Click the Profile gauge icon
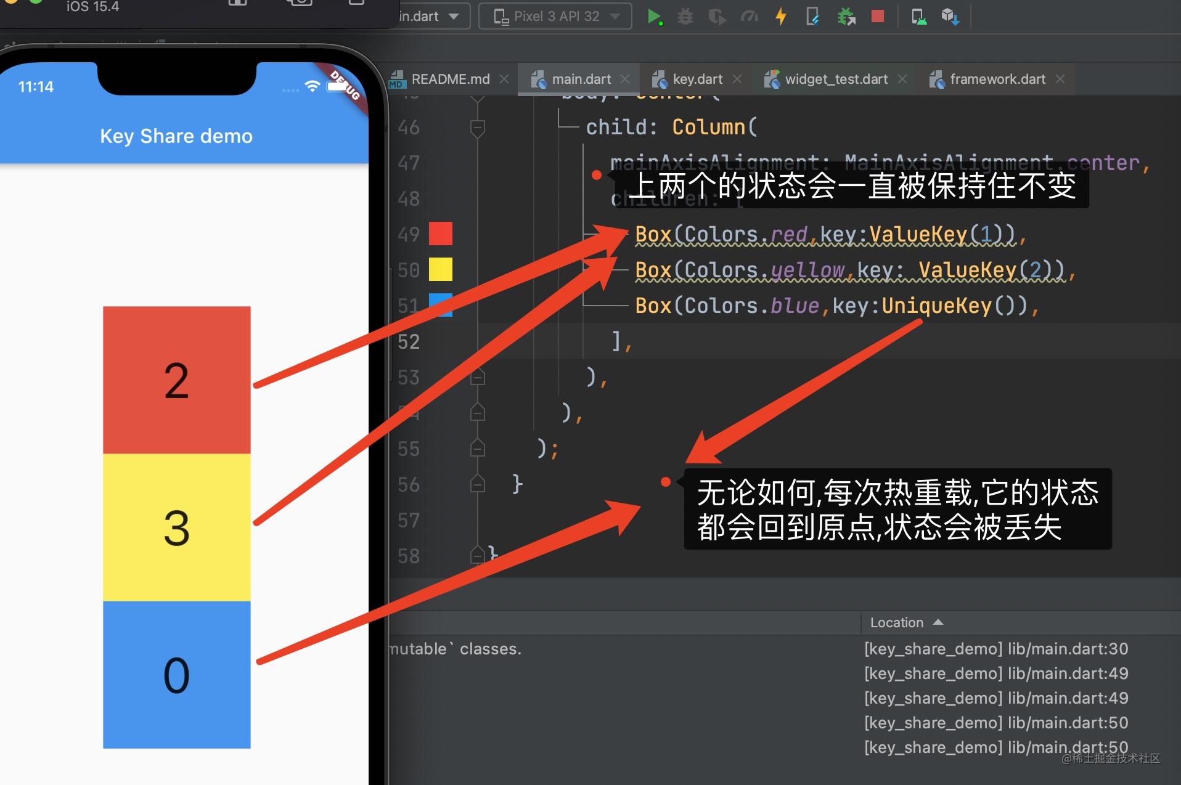This screenshot has width=1181, height=785. click(749, 17)
